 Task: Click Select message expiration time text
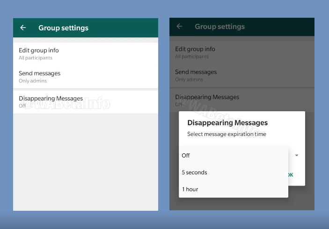227,134
